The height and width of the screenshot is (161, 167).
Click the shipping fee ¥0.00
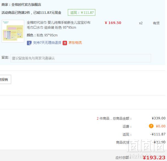(161, 126)
